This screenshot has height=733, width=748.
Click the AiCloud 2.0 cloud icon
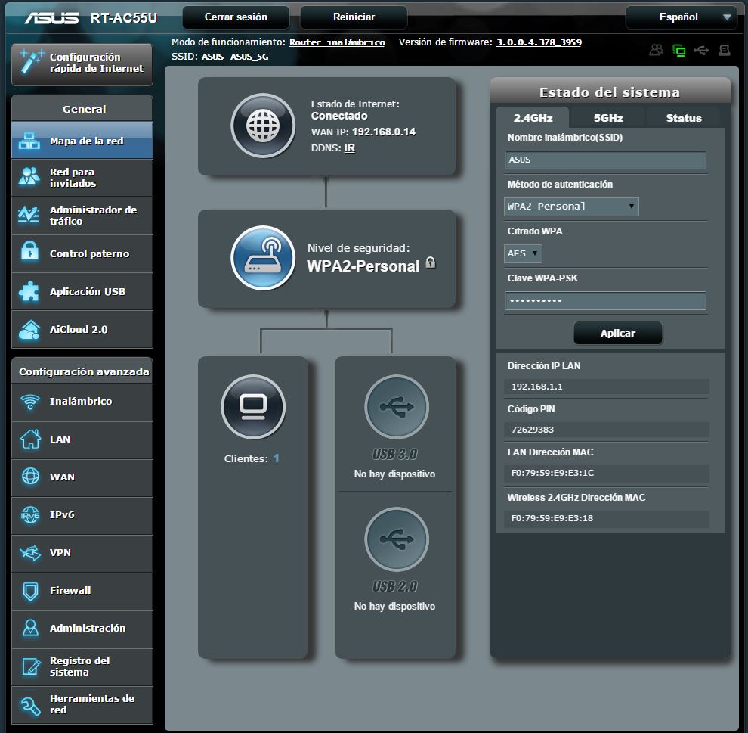29,330
